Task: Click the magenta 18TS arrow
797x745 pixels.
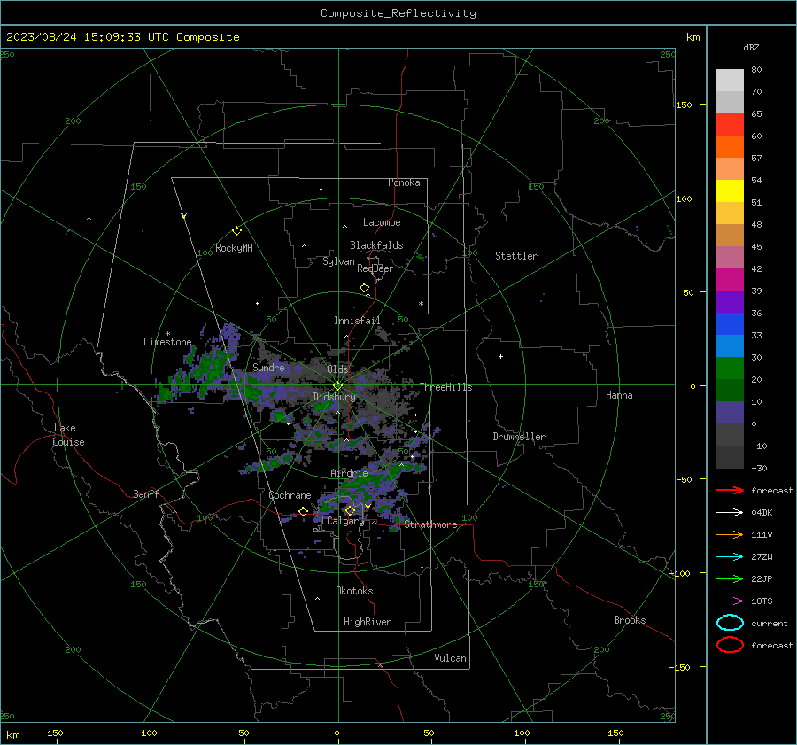Action: tap(730, 601)
